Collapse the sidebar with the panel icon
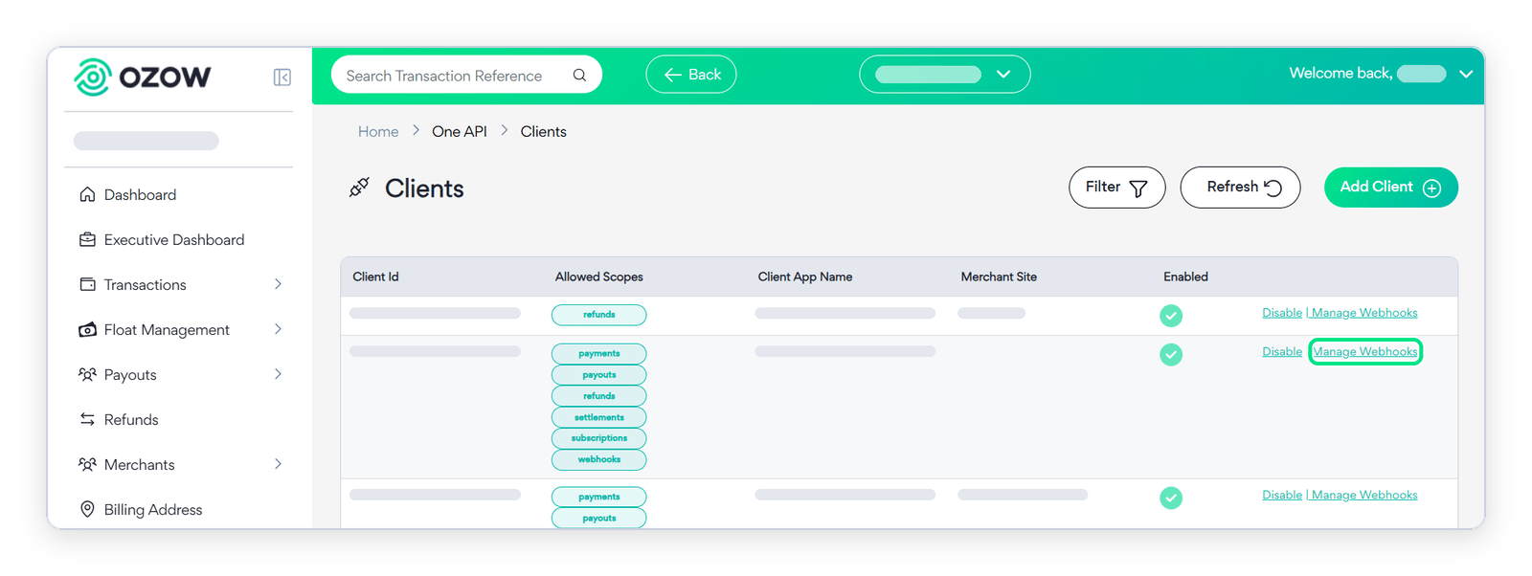Screen dimensions: 1532x576 pyautogui.click(x=282, y=78)
